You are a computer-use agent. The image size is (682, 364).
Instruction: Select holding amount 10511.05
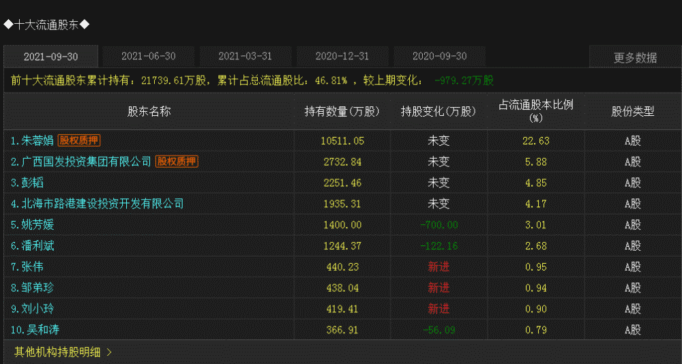[x=342, y=141]
